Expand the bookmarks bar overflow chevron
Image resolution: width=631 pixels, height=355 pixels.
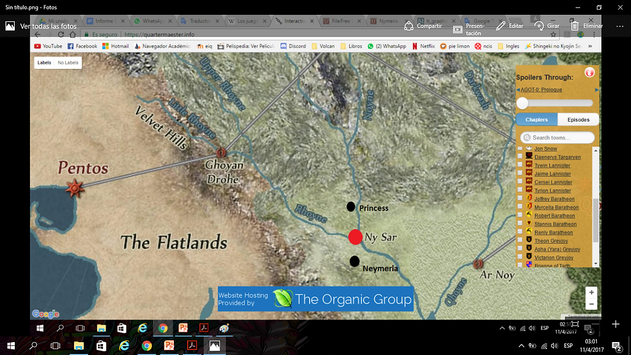click(590, 46)
